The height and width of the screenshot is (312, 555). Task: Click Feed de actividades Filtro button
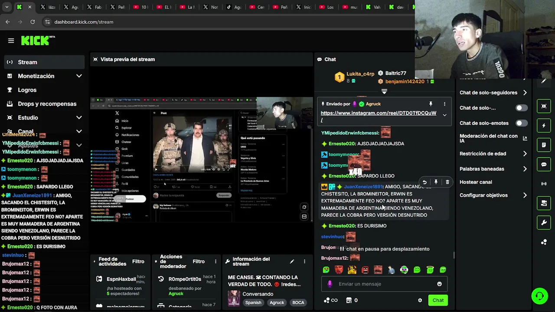click(138, 261)
